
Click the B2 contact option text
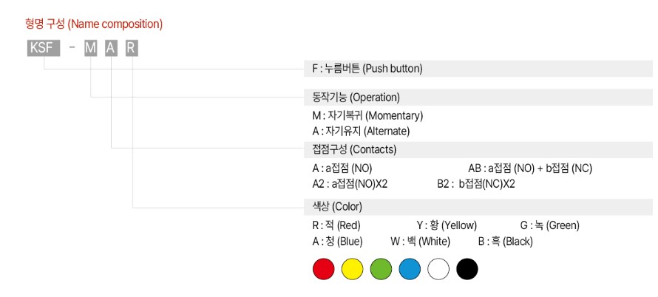476,184
